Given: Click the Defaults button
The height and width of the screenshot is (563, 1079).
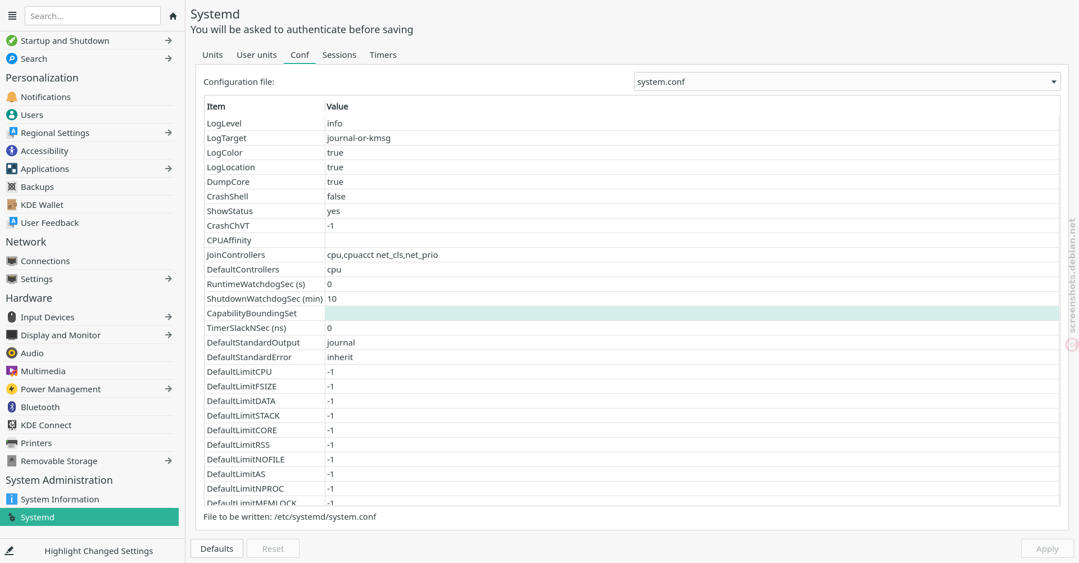Looking at the screenshot, I should pyautogui.click(x=217, y=548).
